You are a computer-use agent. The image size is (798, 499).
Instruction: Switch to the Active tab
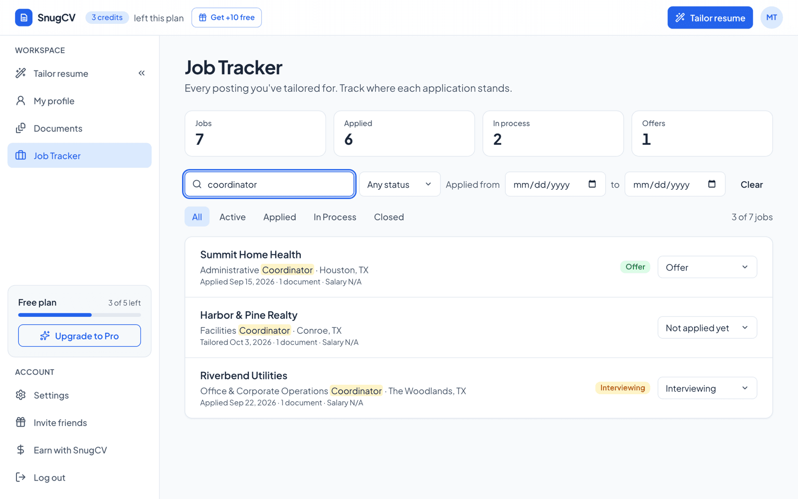point(232,217)
